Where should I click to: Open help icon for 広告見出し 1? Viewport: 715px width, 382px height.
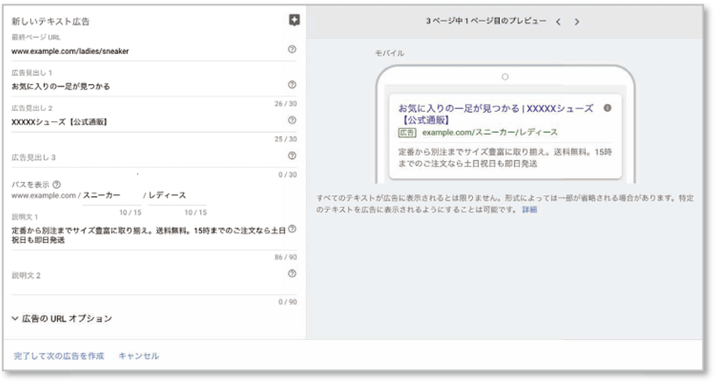(292, 84)
